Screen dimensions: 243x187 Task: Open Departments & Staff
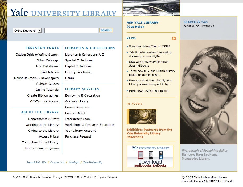click(43, 119)
